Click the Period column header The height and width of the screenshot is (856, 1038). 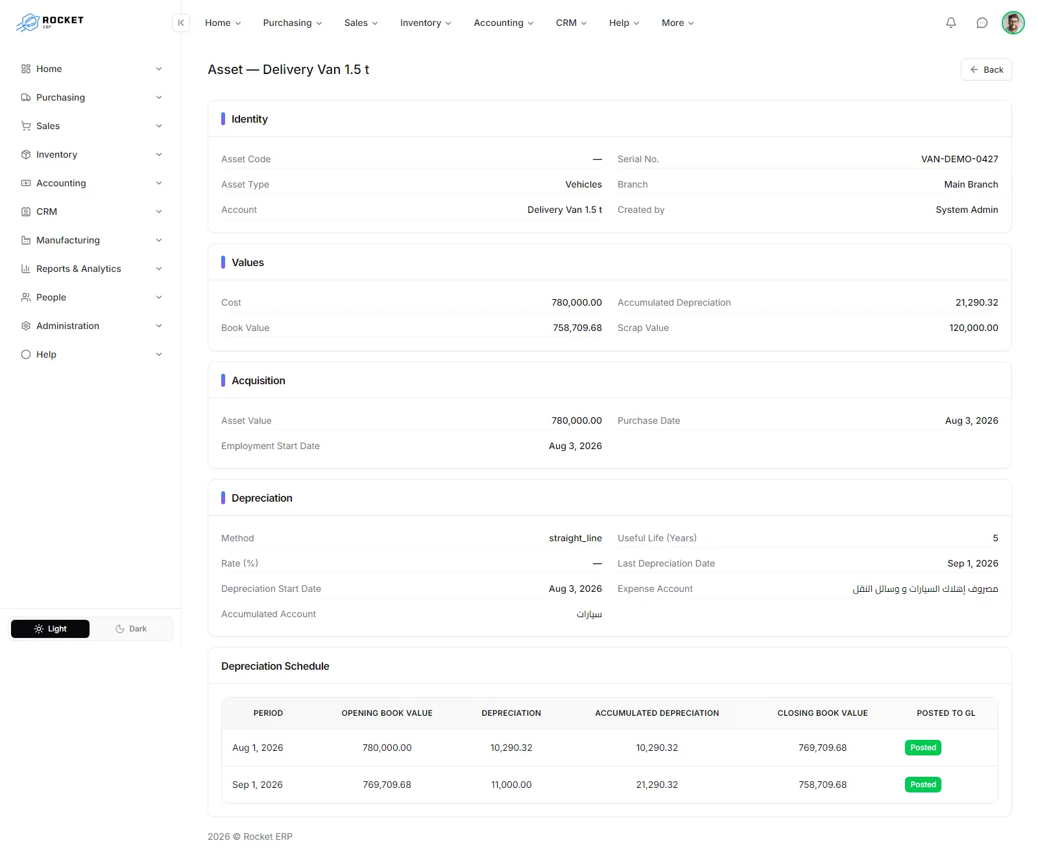click(268, 713)
